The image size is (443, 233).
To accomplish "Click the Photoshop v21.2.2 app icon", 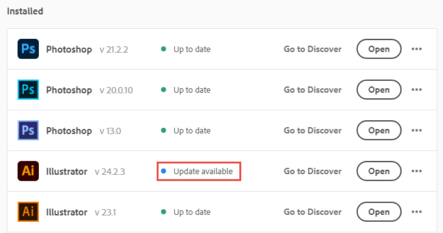I will tap(28, 49).
